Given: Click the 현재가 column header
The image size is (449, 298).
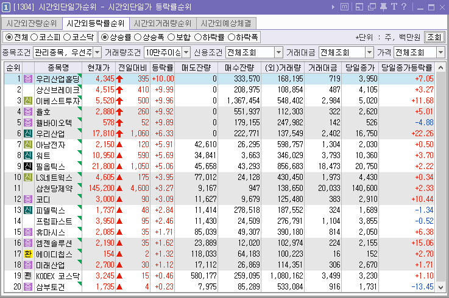Looking at the screenshot, I should click(x=99, y=68).
